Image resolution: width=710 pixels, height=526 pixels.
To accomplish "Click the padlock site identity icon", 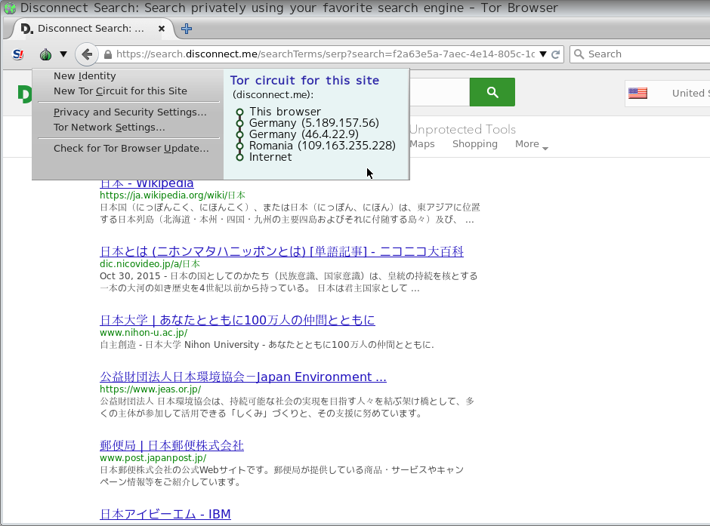I will 108,54.
